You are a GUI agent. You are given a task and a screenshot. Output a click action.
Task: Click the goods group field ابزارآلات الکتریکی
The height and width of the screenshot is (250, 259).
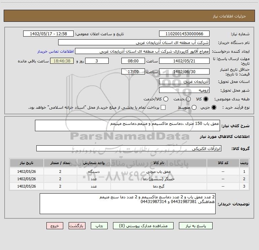[129, 148]
